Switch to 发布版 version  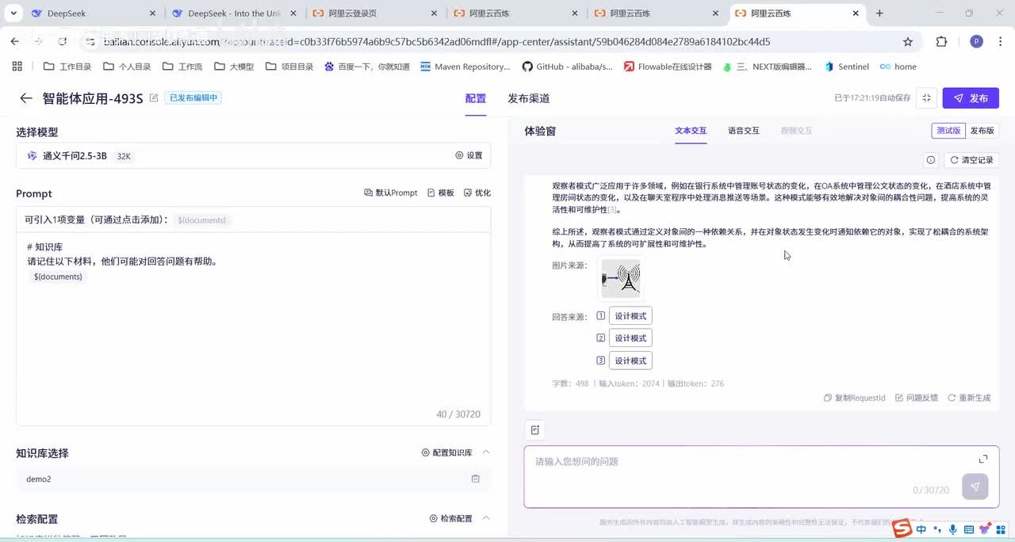click(x=982, y=131)
